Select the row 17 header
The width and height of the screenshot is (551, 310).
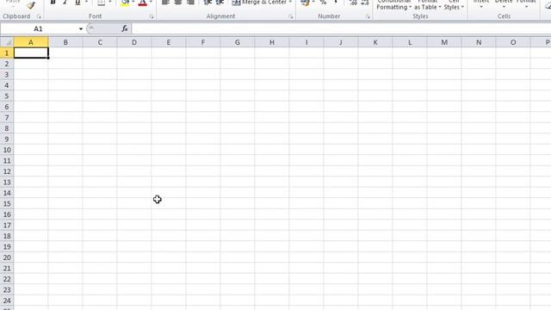[x=7, y=226]
